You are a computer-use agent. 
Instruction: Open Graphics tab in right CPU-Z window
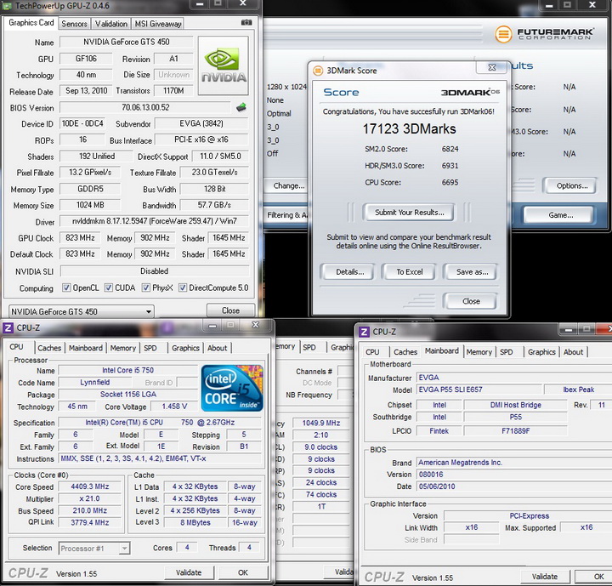click(x=541, y=351)
